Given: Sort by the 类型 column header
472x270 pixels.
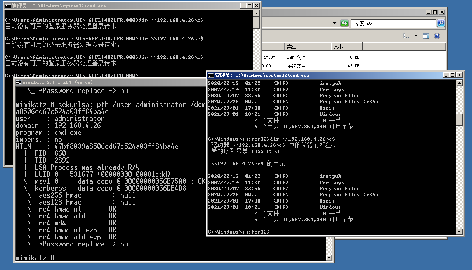Looking at the screenshot, I should click(x=308, y=46).
